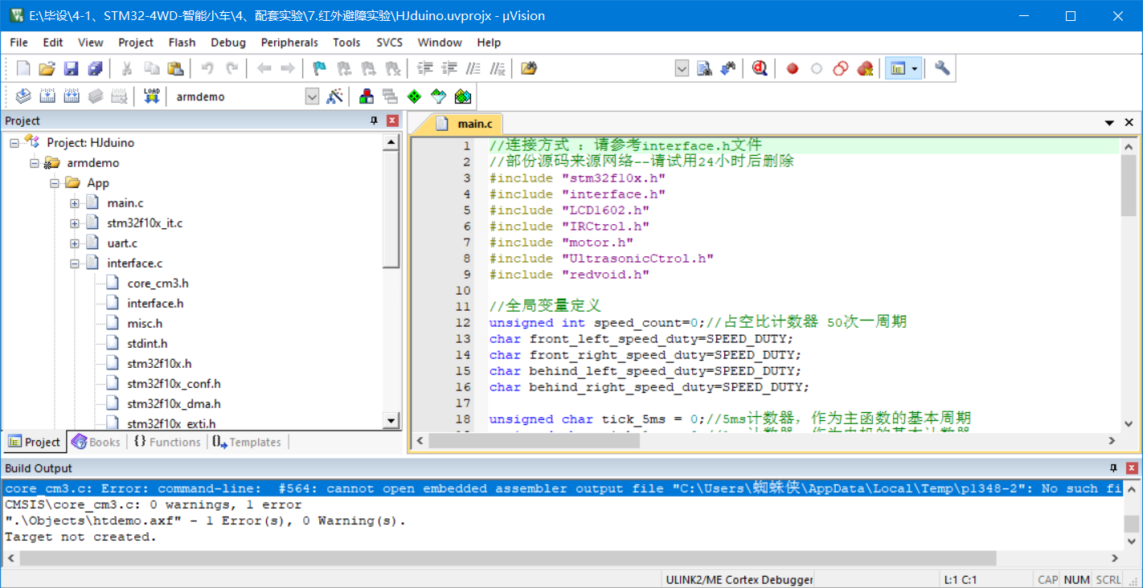This screenshot has width=1143, height=588.
Task: Expand the main.c node in the Project tree
Action: [x=74, y=202]
